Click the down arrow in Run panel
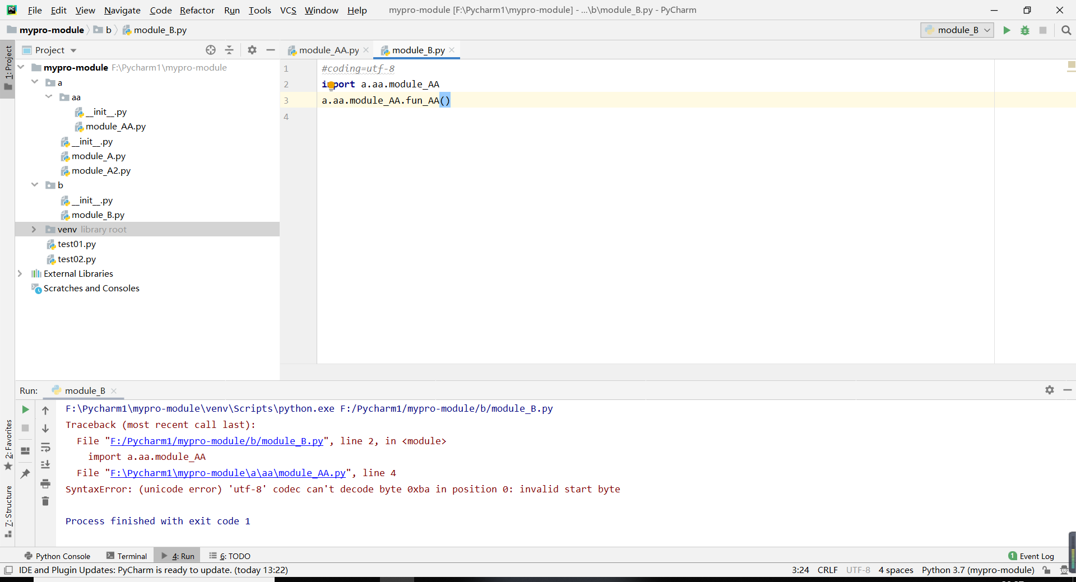The image size is (1076, 582). click(45, 429)
